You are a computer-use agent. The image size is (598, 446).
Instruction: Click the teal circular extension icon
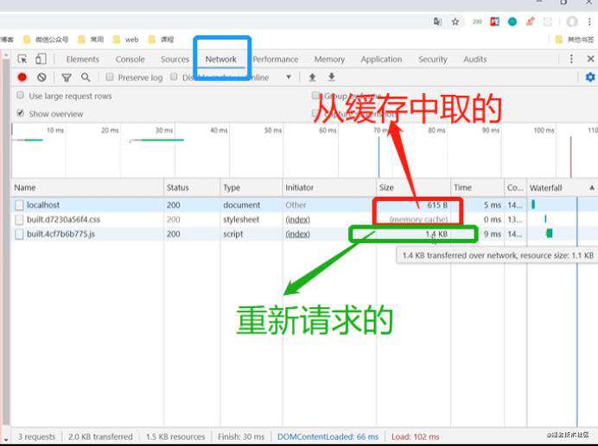click(512, 22)
